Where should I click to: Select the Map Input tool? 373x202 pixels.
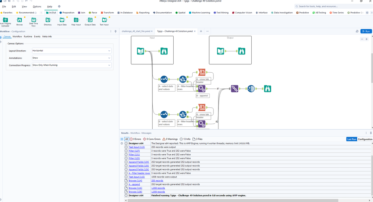coord(76,22)
